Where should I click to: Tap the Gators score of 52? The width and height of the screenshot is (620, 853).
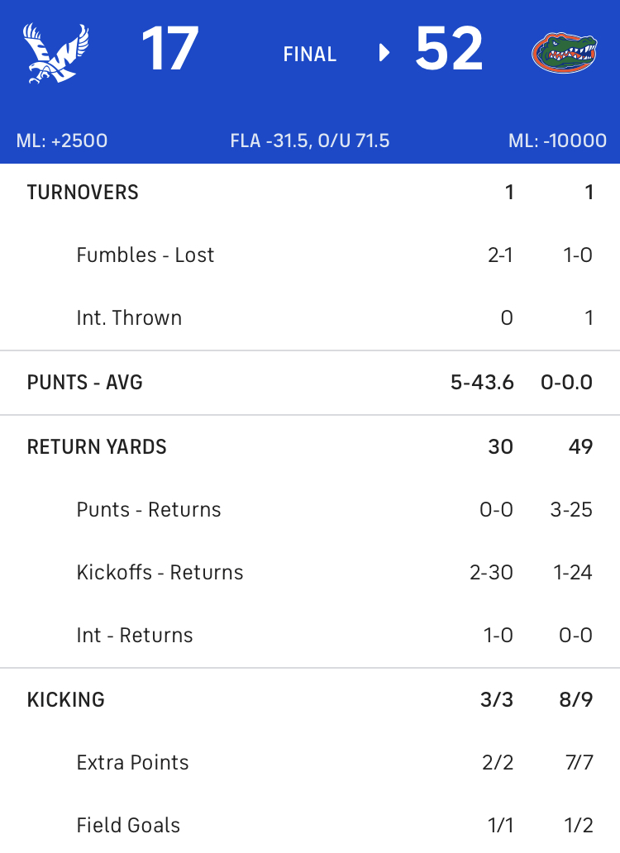pos(449,50)
